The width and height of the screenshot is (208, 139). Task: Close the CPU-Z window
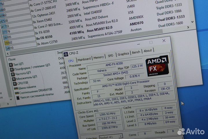tap(164, 41)
